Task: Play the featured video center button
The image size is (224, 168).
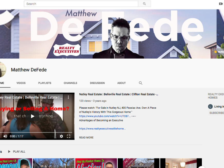Action: pos(33,116)
